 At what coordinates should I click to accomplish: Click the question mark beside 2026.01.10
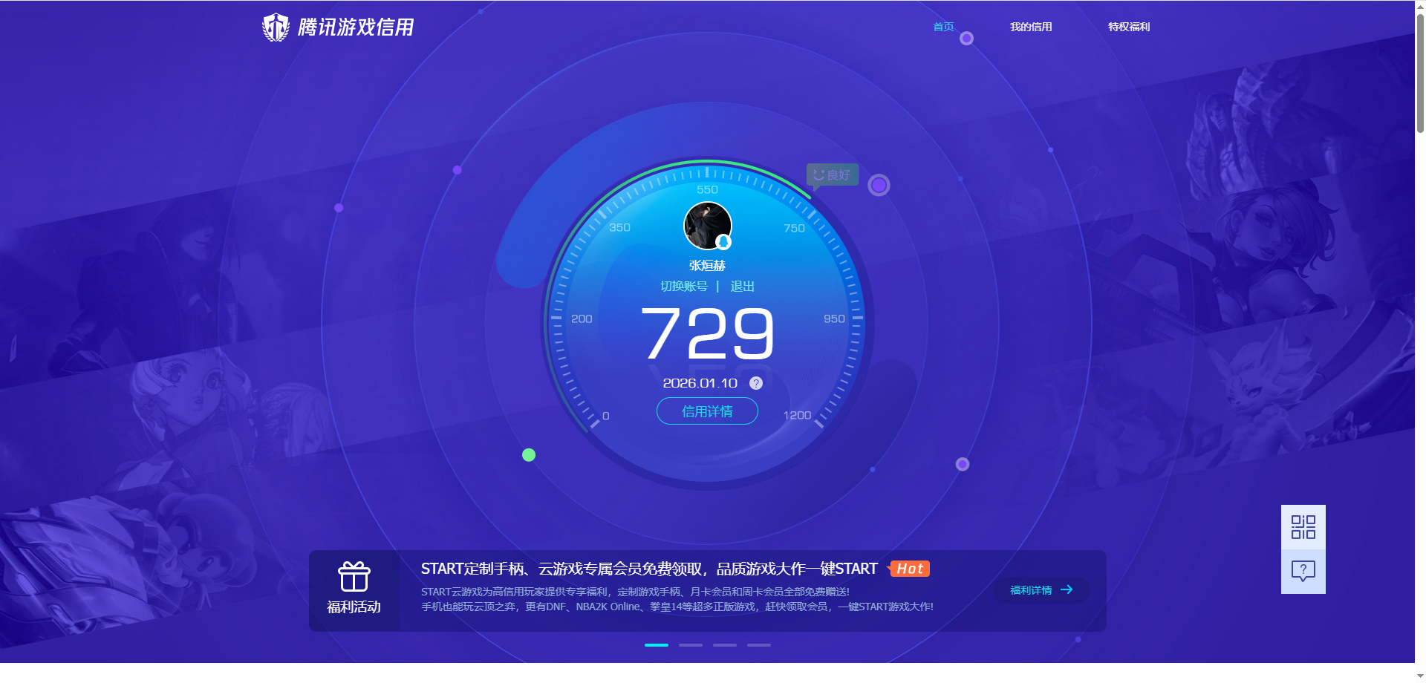click(x=755, y=383)
